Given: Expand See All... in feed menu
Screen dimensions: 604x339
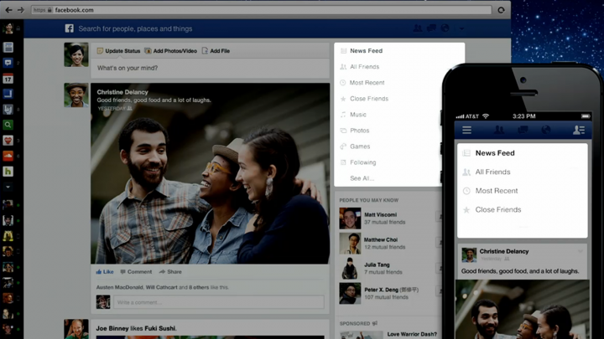Looking at the screenshot, I should point(362,178).
